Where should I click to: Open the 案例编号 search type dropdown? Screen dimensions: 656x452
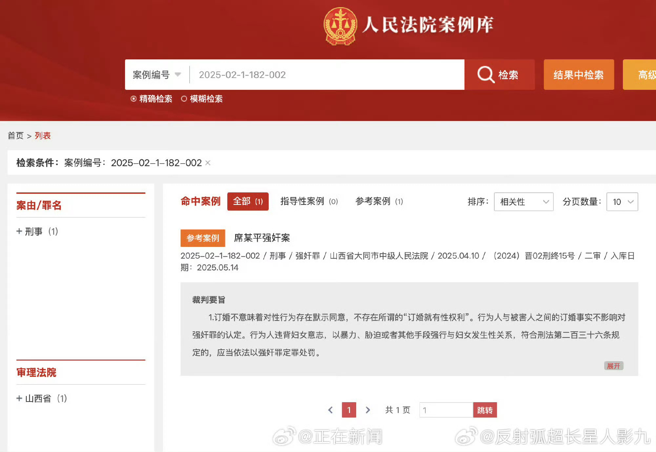click(x=157, y=75)
